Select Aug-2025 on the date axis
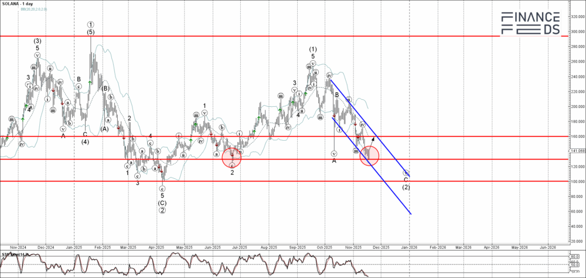The height and width of the screenshot is (278, 586). point(268,247)
